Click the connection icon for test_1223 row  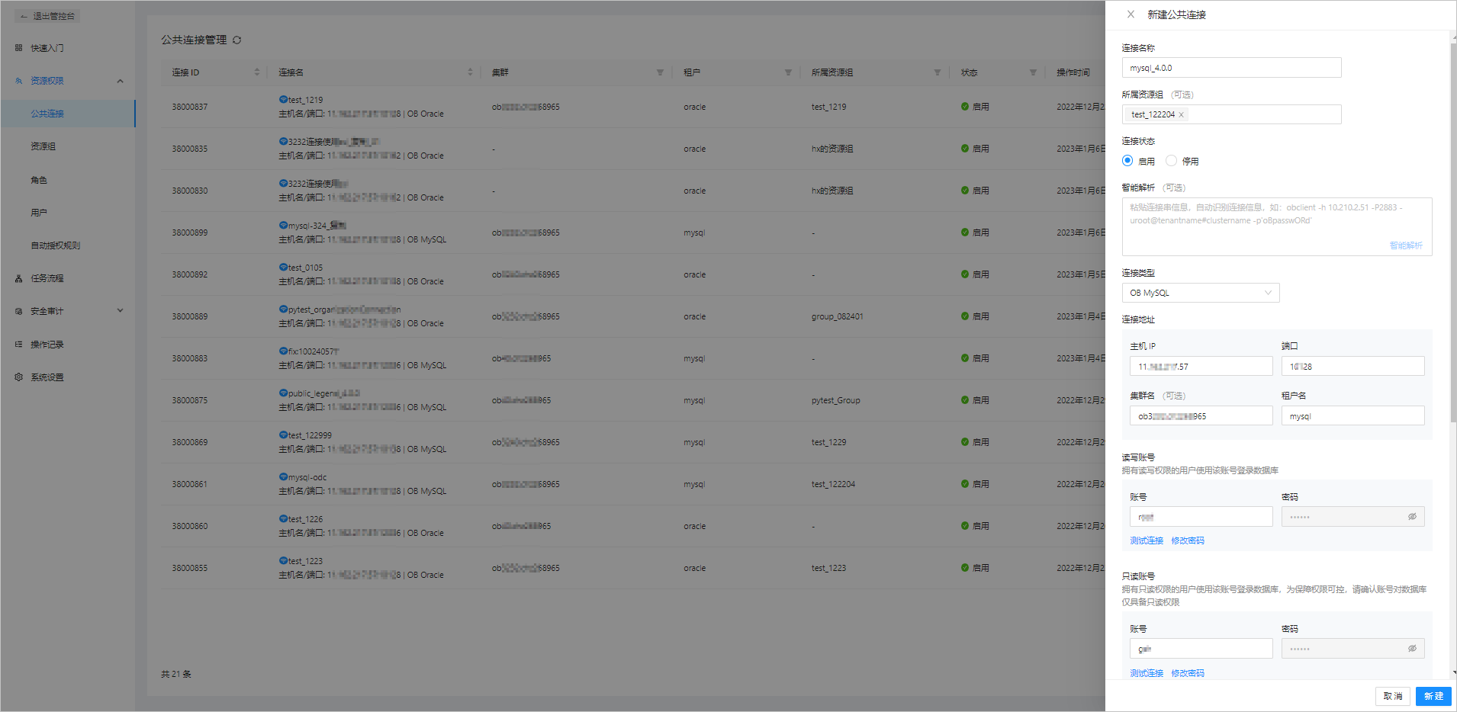[x=283, y=561]
